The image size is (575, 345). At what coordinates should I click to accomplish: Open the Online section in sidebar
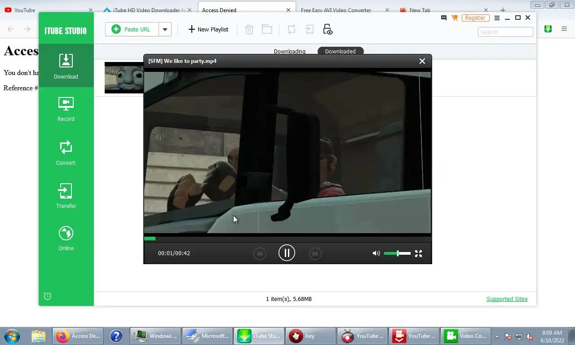66,238
